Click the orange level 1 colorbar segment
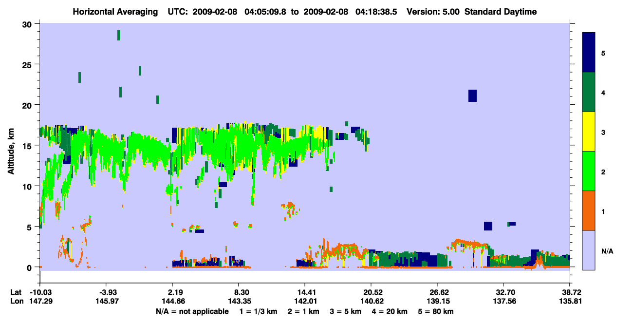Image resolution: width=633 pixels, height=325 pixels. [589, 210]
